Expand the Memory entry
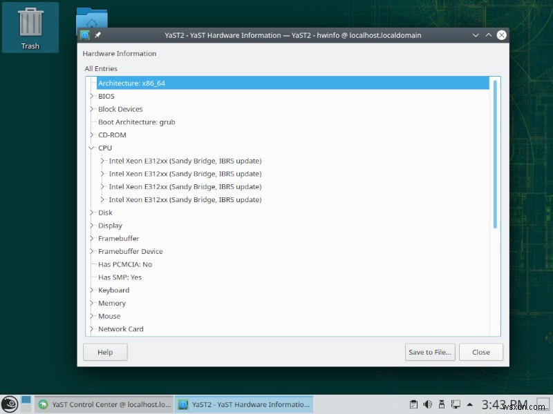 tap(93, 303)
